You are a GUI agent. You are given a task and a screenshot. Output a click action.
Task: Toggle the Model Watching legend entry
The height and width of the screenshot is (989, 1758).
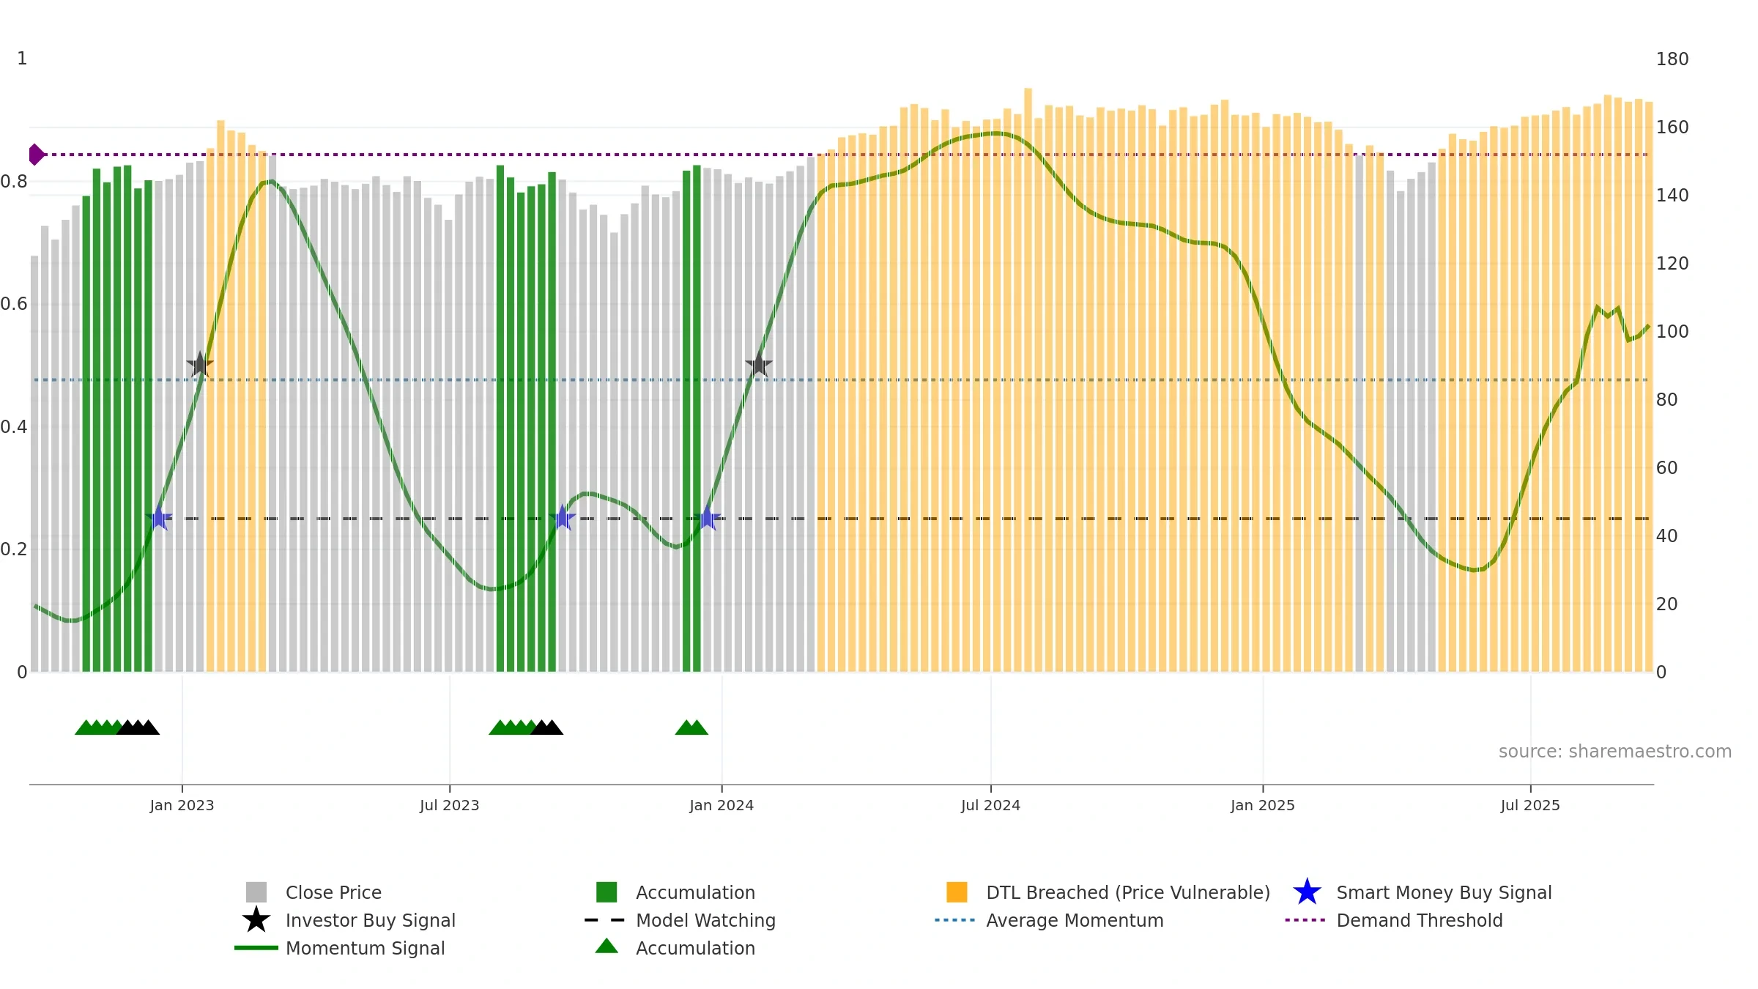(705, 920)
